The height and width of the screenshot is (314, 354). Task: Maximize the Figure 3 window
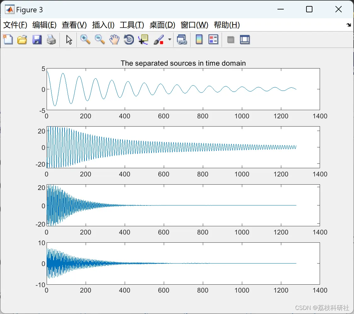click(309, 9)
